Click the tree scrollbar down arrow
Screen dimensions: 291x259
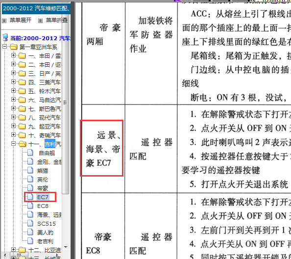tap(66, 247)
